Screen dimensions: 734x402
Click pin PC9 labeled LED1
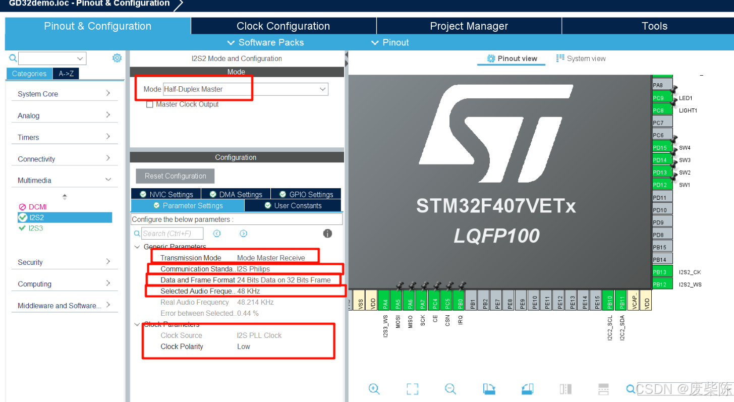click(x=662, y=98)
